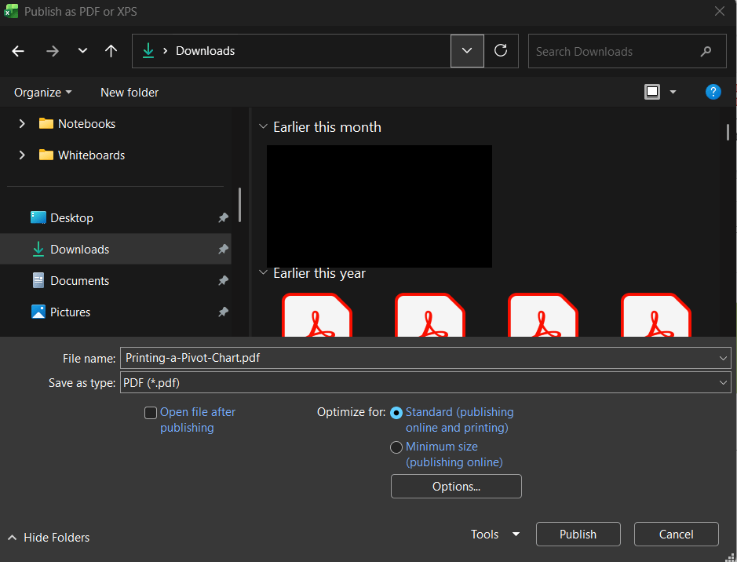Click the Publish button

click(578, 535)
